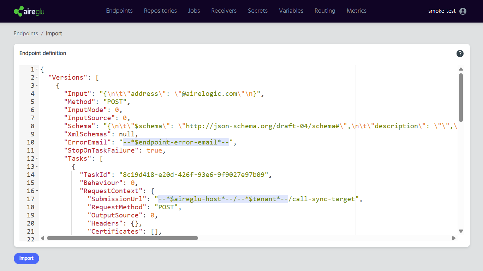Open the Jobs section

[x=194, y=11]
